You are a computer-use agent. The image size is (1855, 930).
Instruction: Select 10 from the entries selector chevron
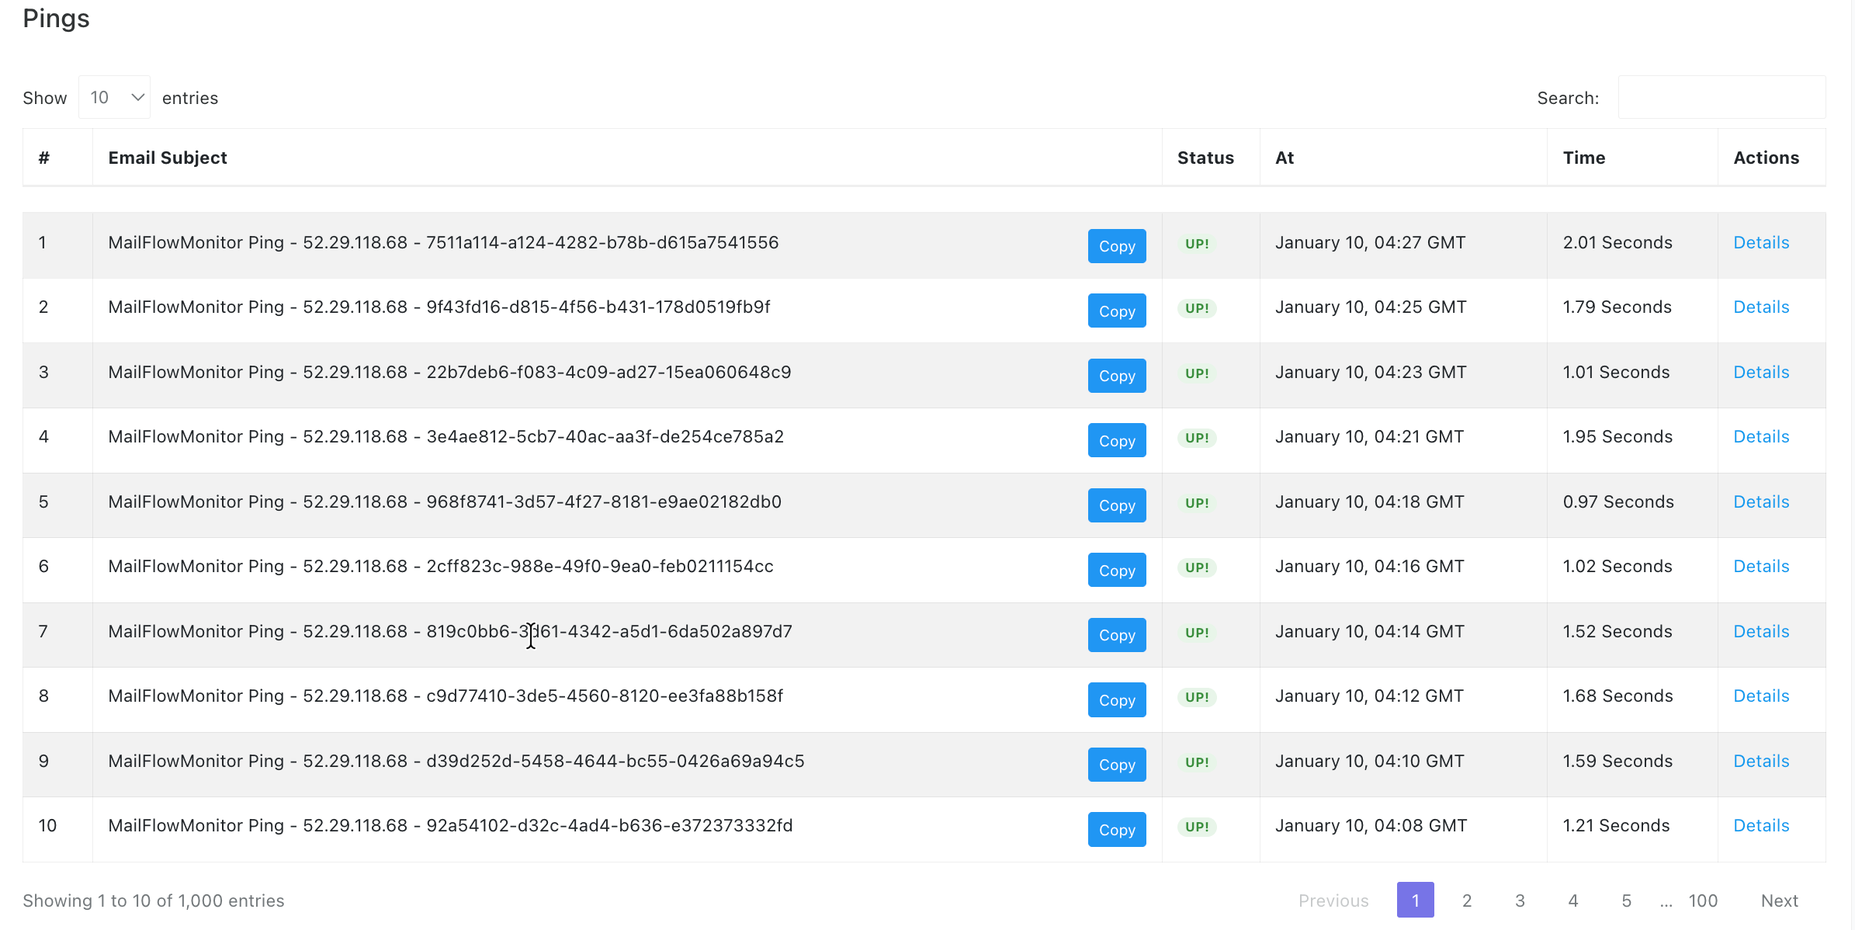click(x=137, y=96)
